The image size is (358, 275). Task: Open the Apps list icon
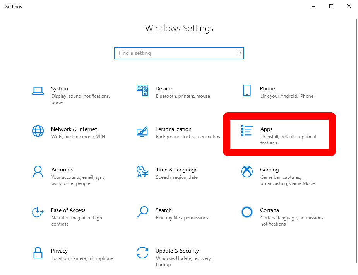click(x=247, y=131)
